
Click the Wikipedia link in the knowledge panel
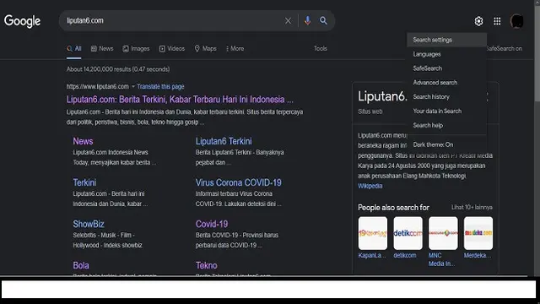[370, 186]
